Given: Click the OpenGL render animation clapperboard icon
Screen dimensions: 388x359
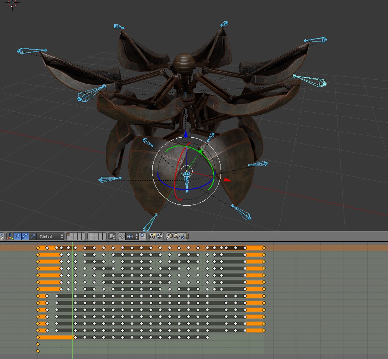Looking at the screenshot, I should point(159,236).
